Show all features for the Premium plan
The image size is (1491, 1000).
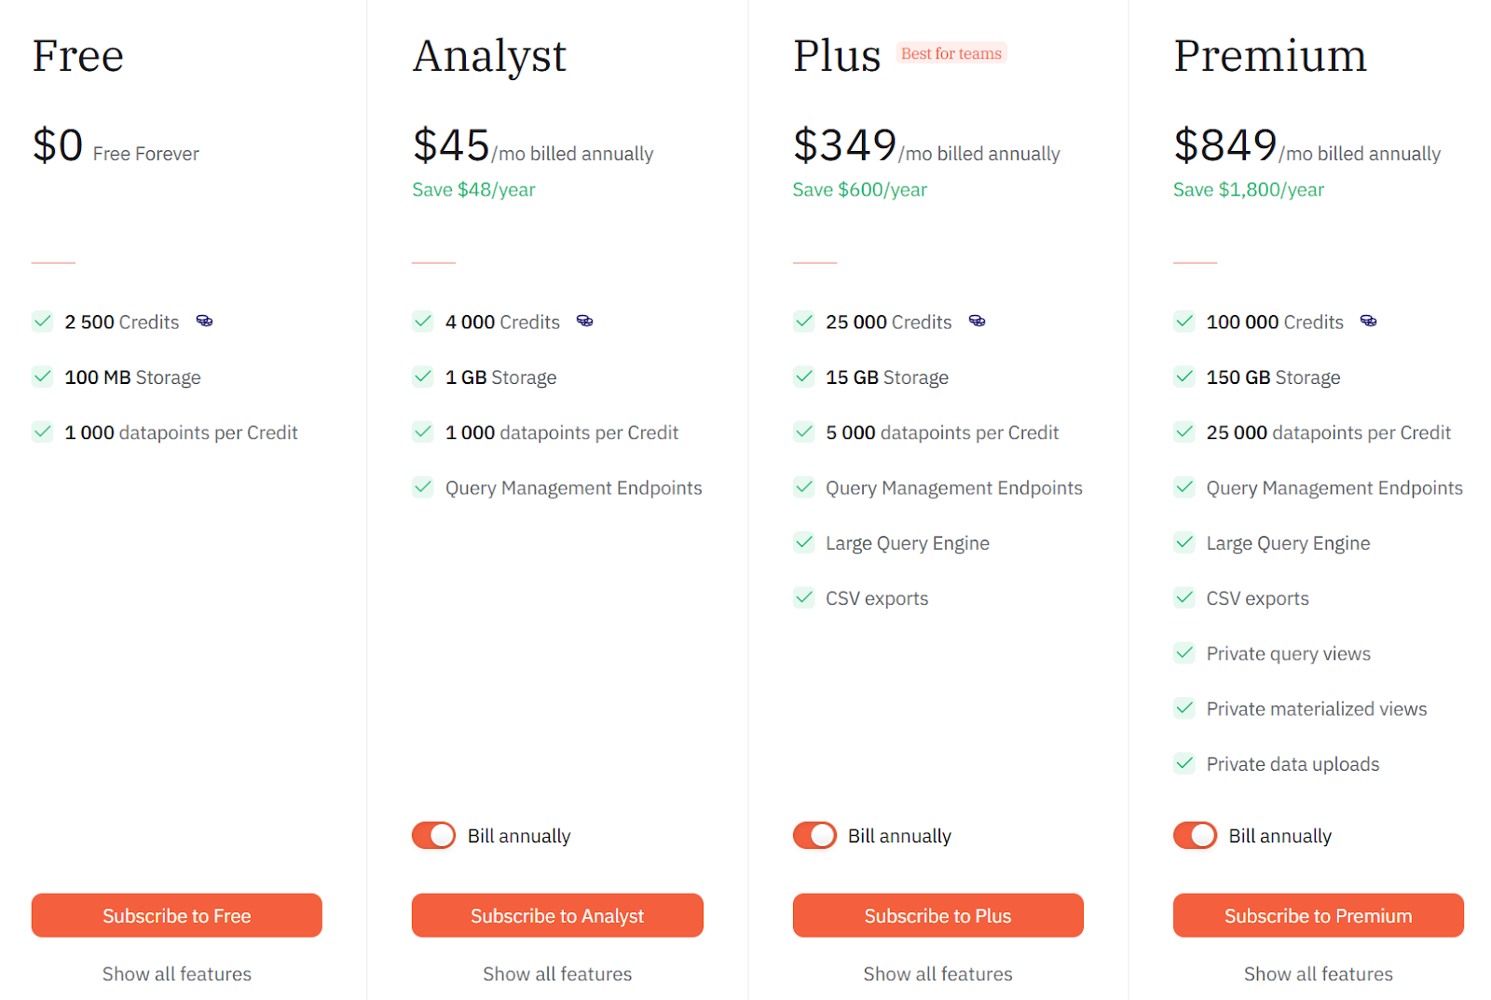click(x=1319, y=974)
